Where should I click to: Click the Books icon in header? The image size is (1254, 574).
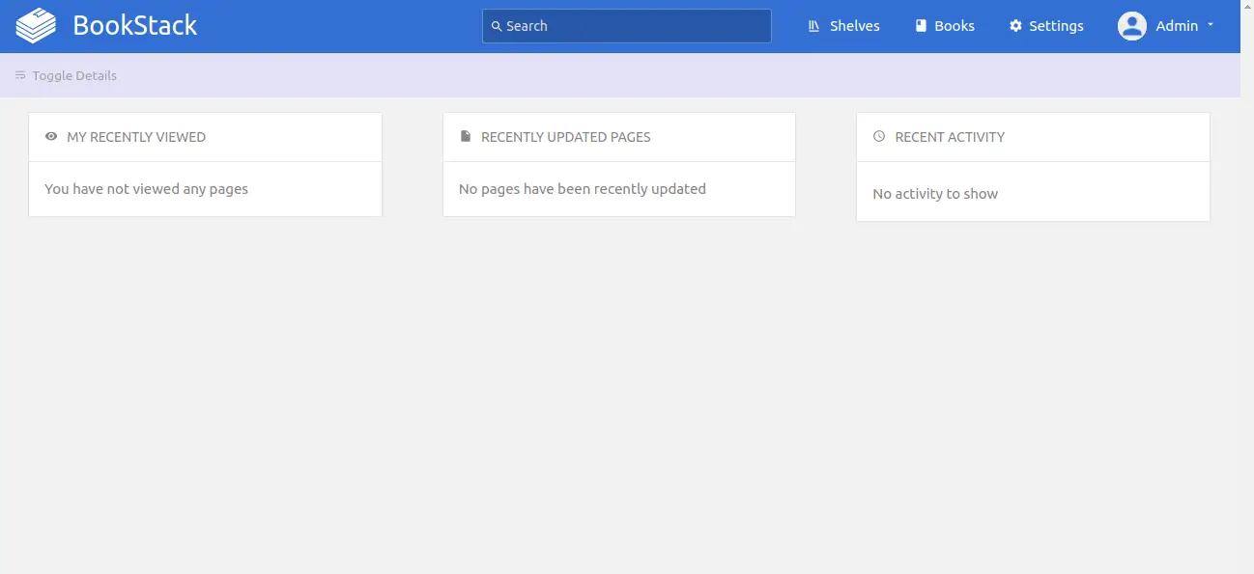pyautogui.click(x=921, y=26)
